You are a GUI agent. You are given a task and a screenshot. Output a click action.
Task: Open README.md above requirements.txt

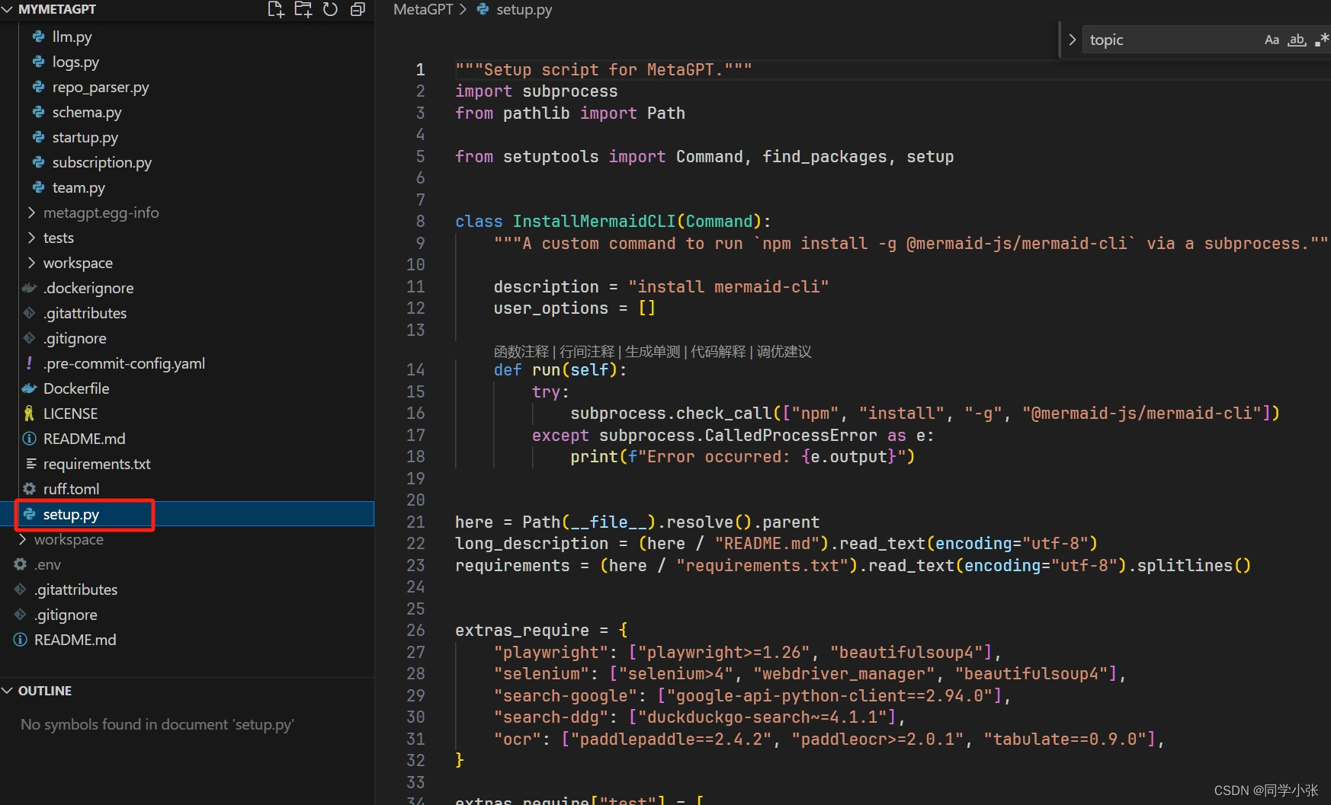click(x=84, y=439)
